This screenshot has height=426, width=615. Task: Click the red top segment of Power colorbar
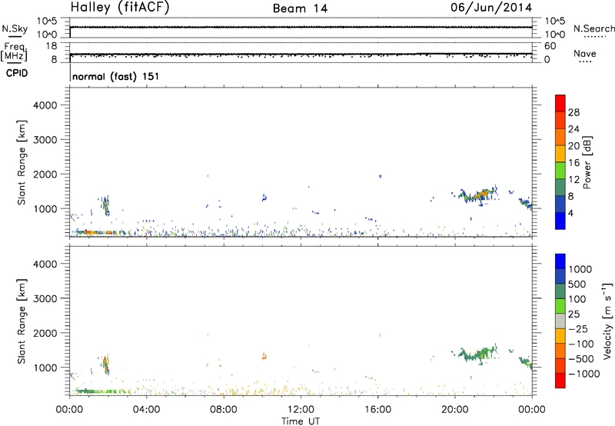(560, 103)
